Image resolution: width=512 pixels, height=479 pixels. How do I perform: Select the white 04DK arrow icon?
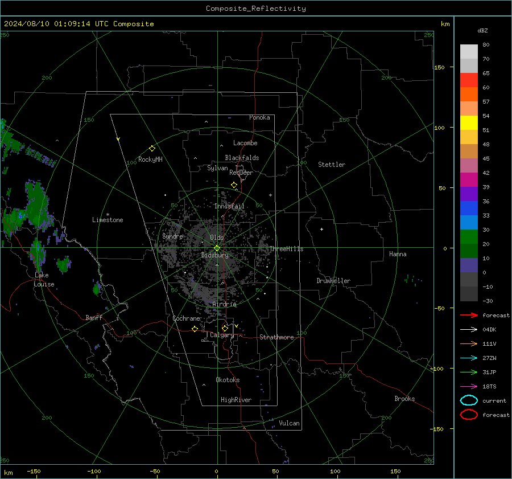[x=469, y=330]
